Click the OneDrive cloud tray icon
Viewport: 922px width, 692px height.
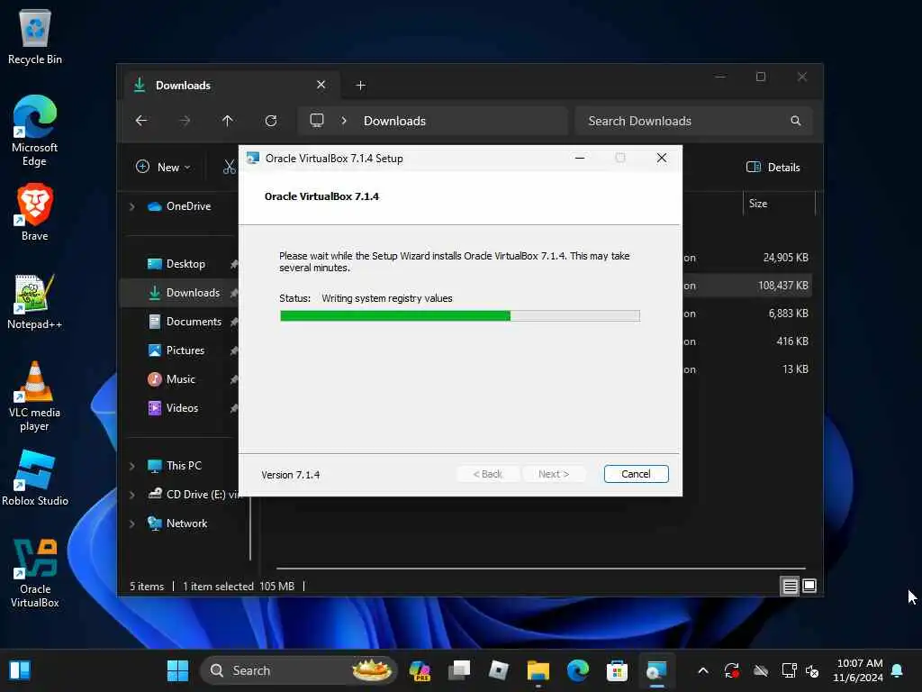[761, 670]
